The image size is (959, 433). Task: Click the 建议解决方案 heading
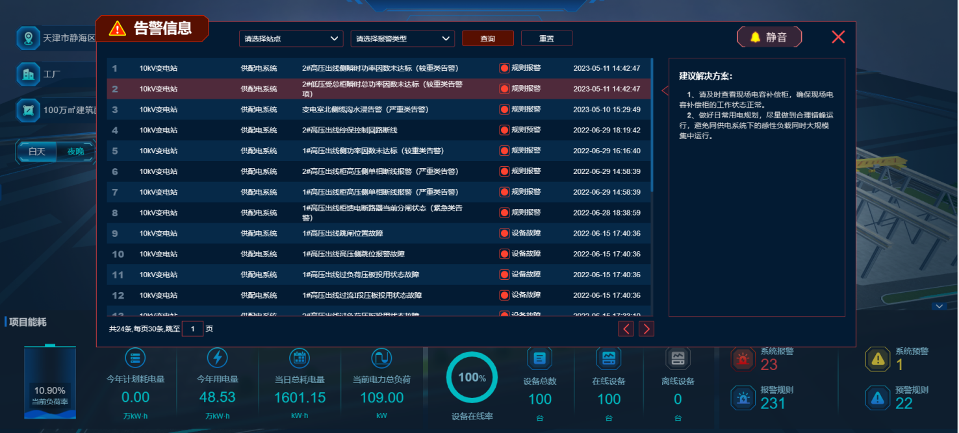pos(706,76)
